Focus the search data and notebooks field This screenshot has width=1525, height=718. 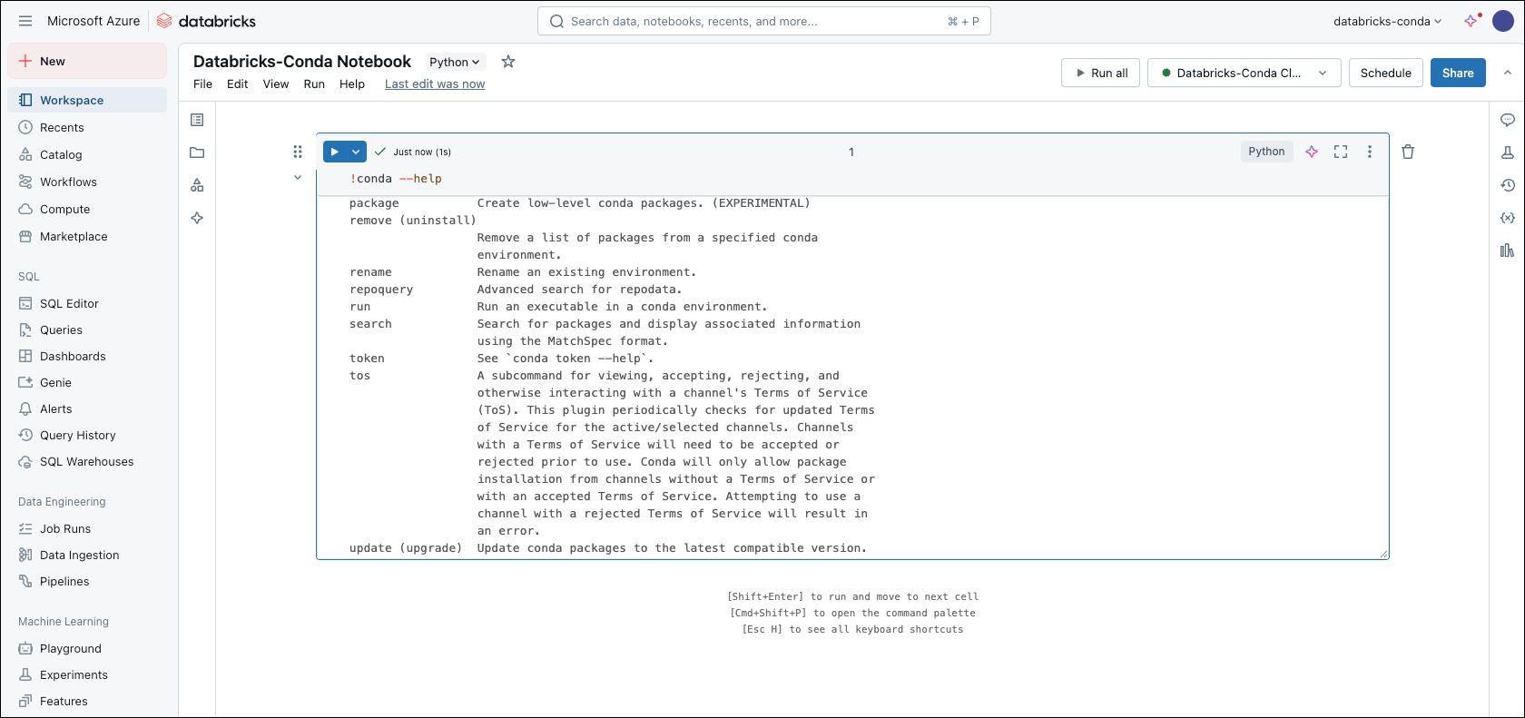pos(763,21)
